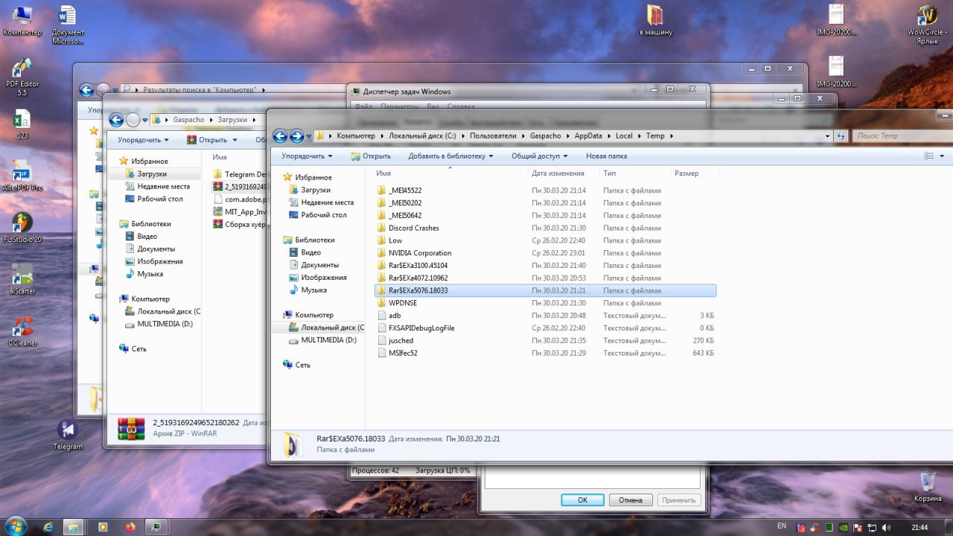Open the CCleaner desktop shortcut
This screenshot has width=953, height=536.
click(22, 331)
